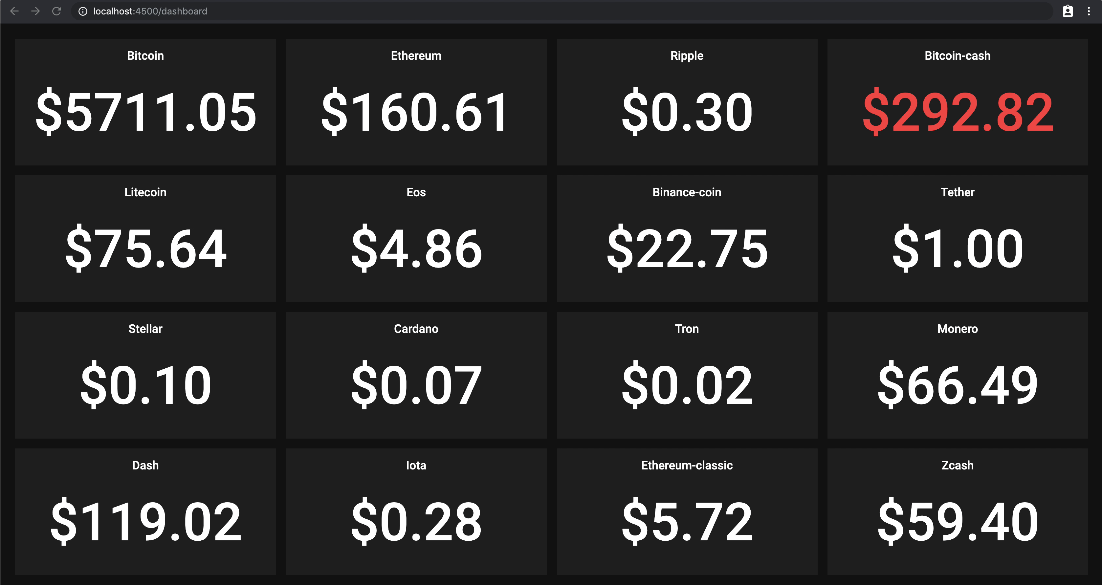The width and height of the screenshot is (1102, 585).
Task: Click the browser back arrow
Action: (14, 11)
